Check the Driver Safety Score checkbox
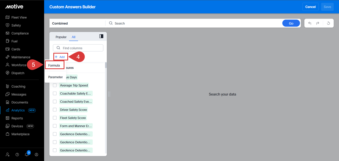This screenshot has height=161, width=339. coord(55,110)
